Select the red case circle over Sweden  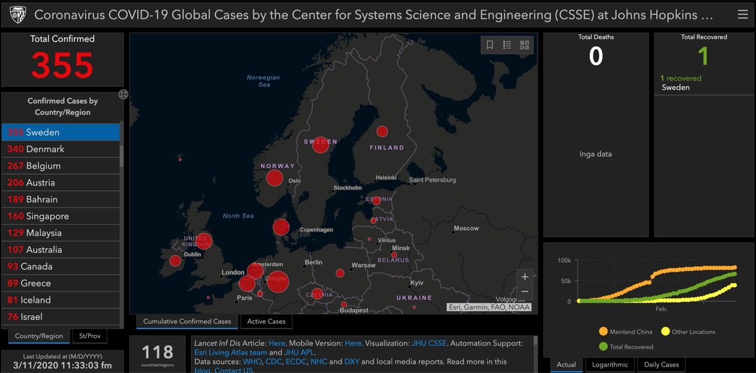coord(321,145)
